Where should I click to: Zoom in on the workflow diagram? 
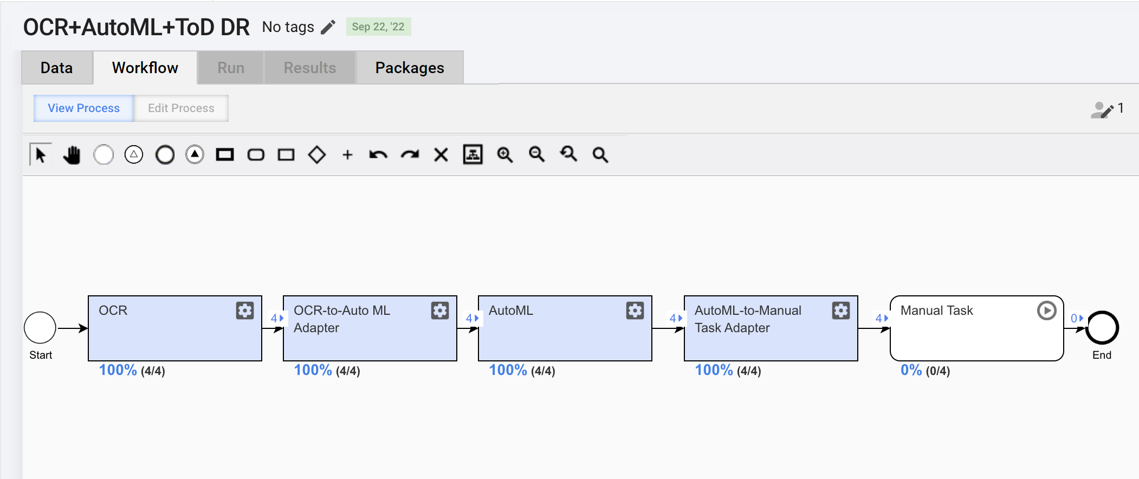(x=505, y=155)
